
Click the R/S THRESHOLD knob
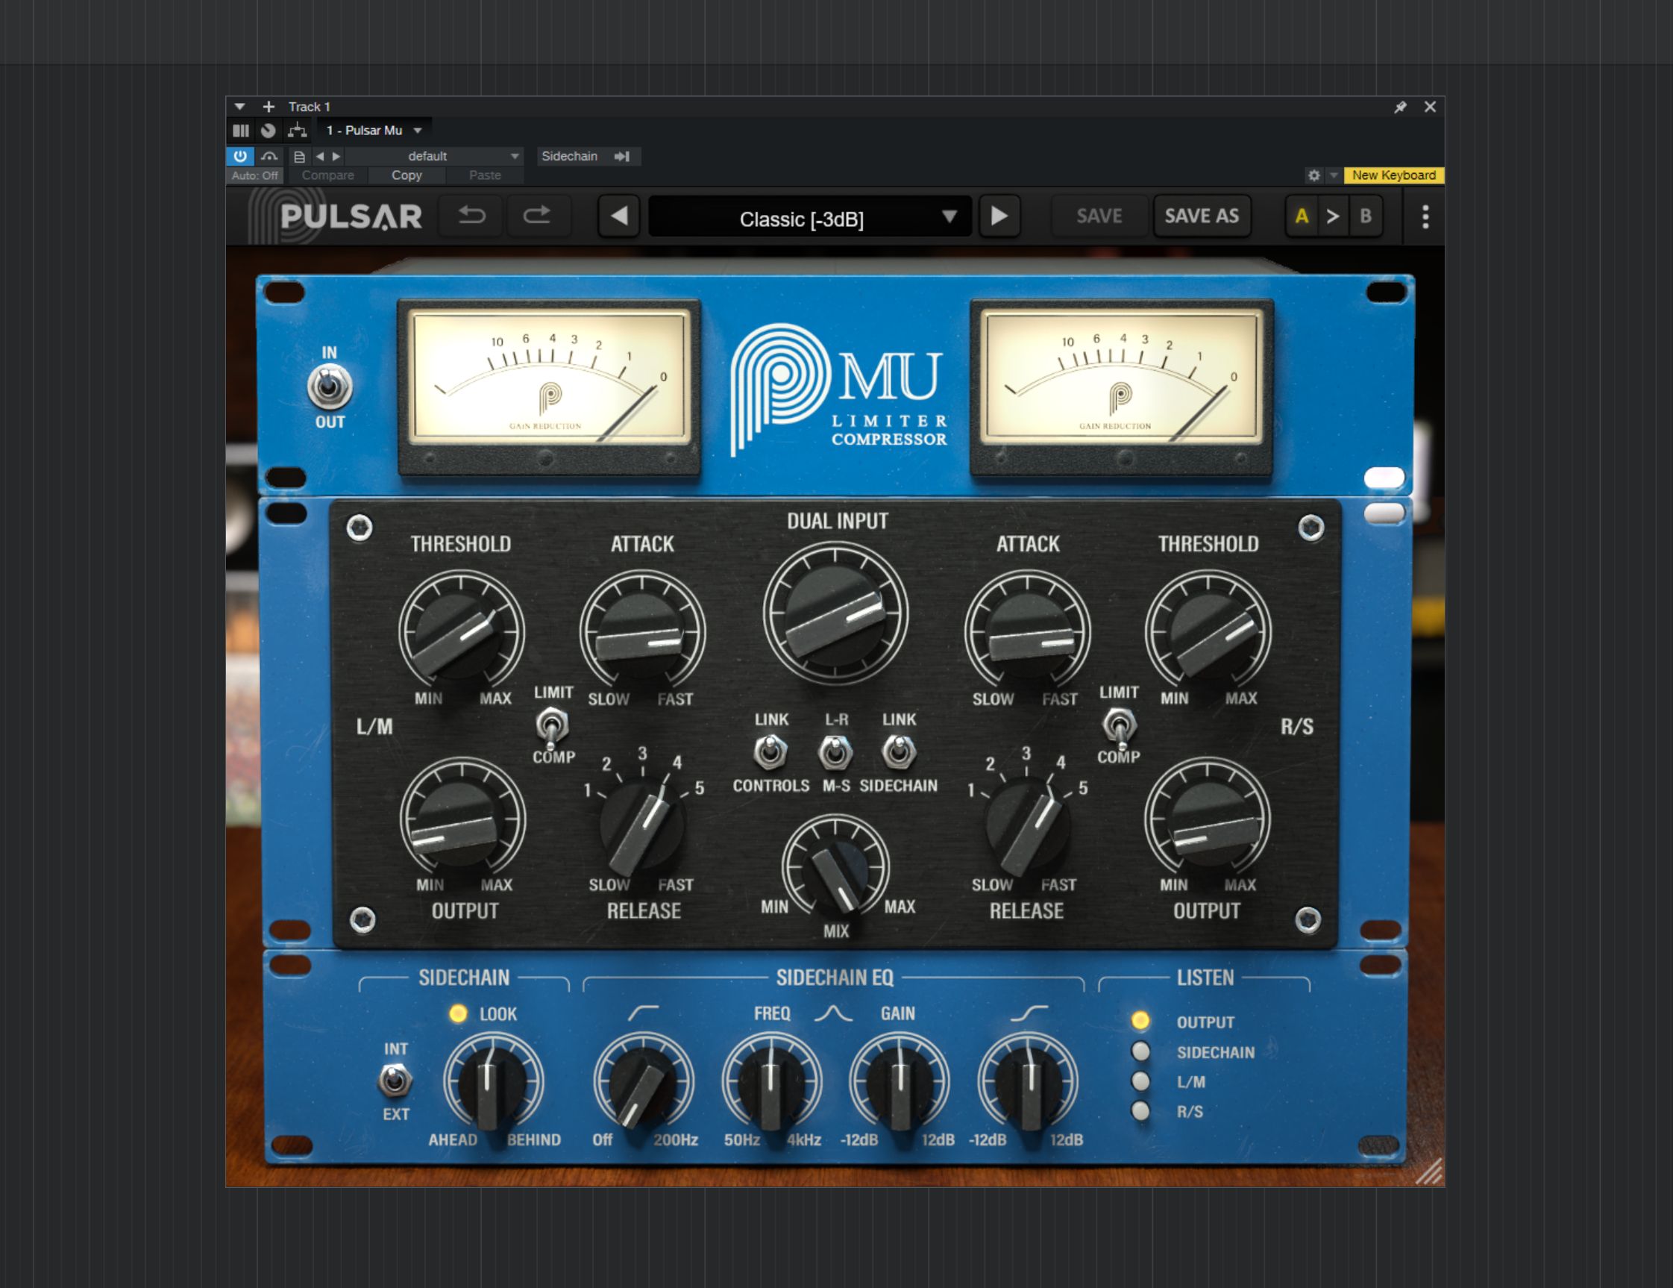[x=1208, y=633]
